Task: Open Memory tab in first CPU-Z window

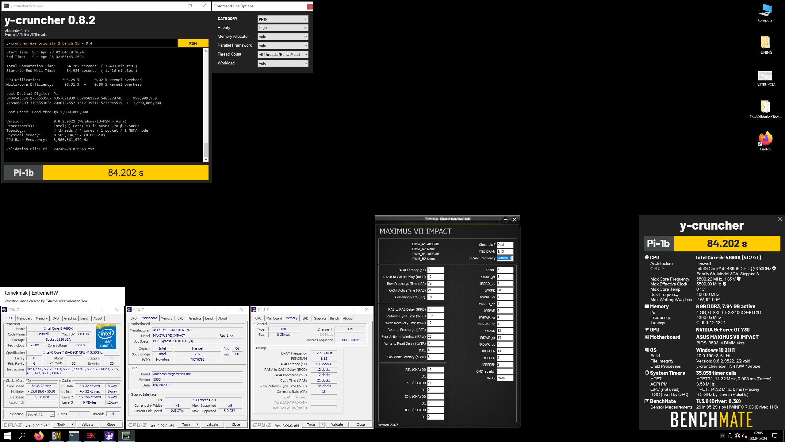Action: (x=42, y=318)
